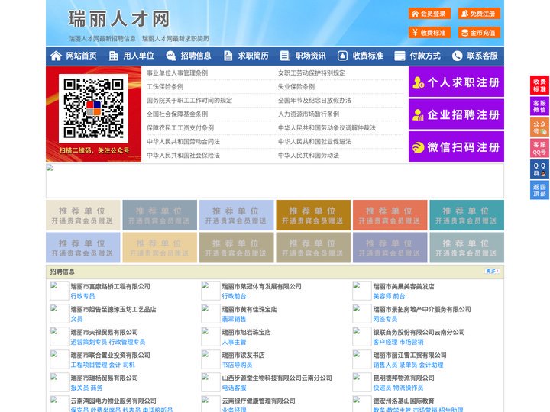Click 金币充值 button
550x412 pixels.
[479, 33]
